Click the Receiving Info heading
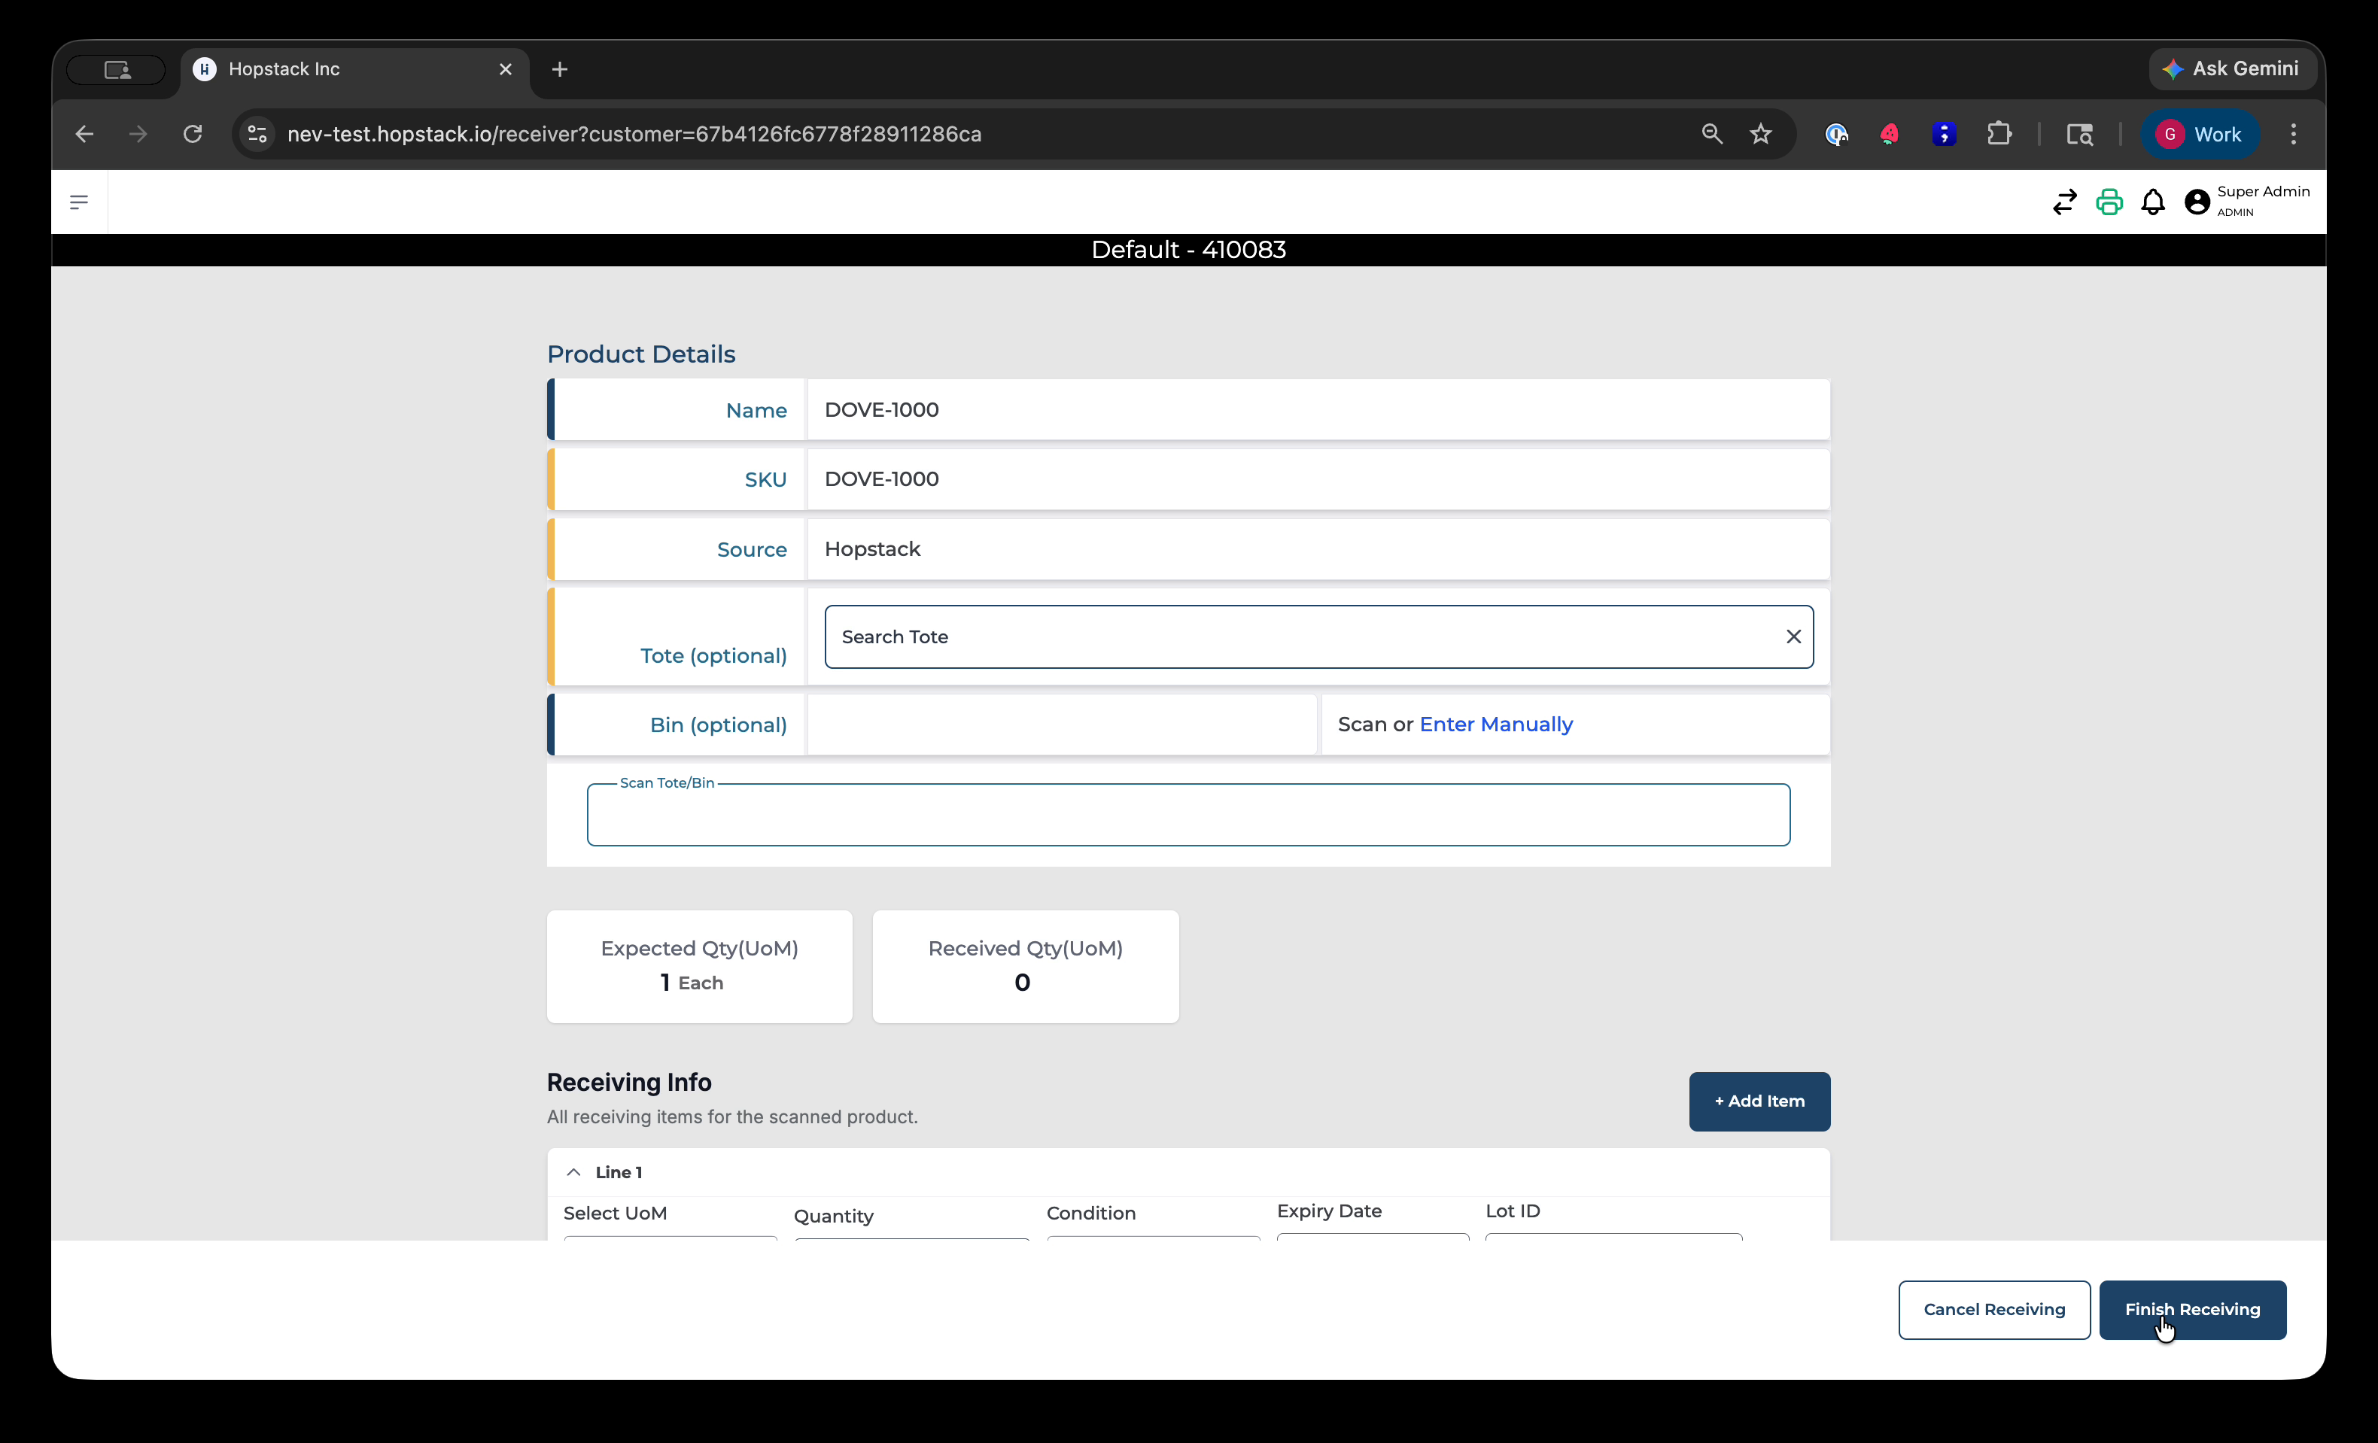Viewport: 2378px width, 1443px height. click(628, 1082)
